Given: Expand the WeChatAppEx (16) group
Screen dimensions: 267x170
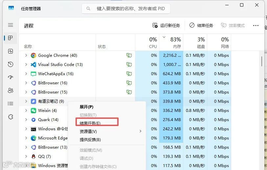Looking at the screenshot, I should [x=26, y=74].
